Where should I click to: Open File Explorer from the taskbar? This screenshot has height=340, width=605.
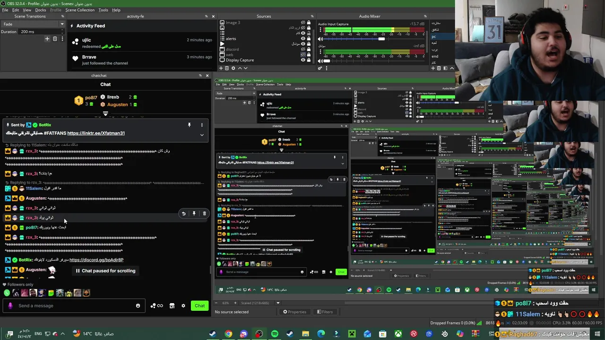click(305, 334)
